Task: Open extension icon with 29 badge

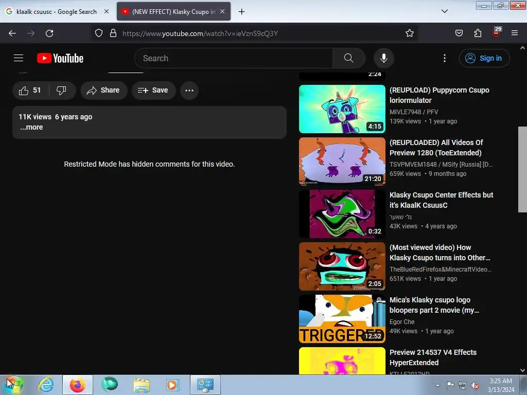Action: [x=497, y=32]
